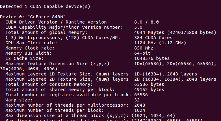Click the Maximum Layered 1D Texture Size line
Screen dimensions: 221x121
[x=101, y=74]
